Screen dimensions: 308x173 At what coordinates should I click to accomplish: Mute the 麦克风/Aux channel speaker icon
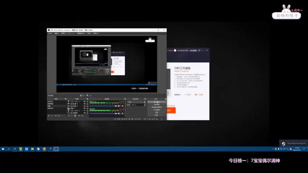(119, 106)
